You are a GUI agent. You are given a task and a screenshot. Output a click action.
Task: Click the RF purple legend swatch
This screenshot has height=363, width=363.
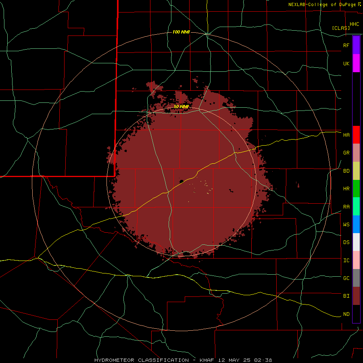(356, 45)
